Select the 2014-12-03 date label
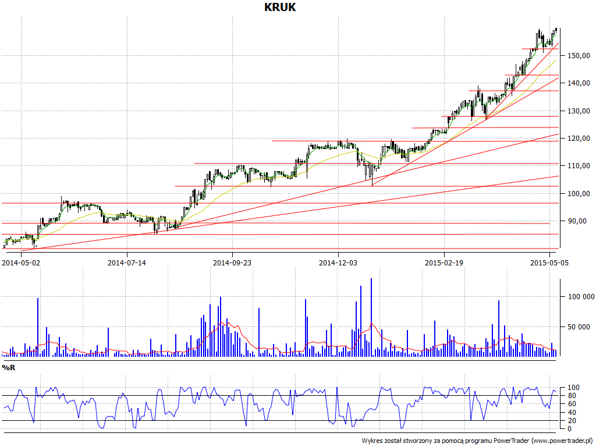Image resolution: width=596 pixels, height=447 pixels. 338,262
